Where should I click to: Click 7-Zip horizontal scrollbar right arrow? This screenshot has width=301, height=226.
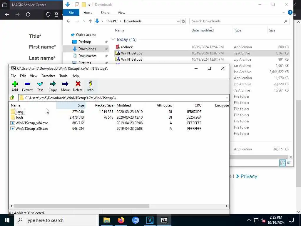[x=227, y=206]
